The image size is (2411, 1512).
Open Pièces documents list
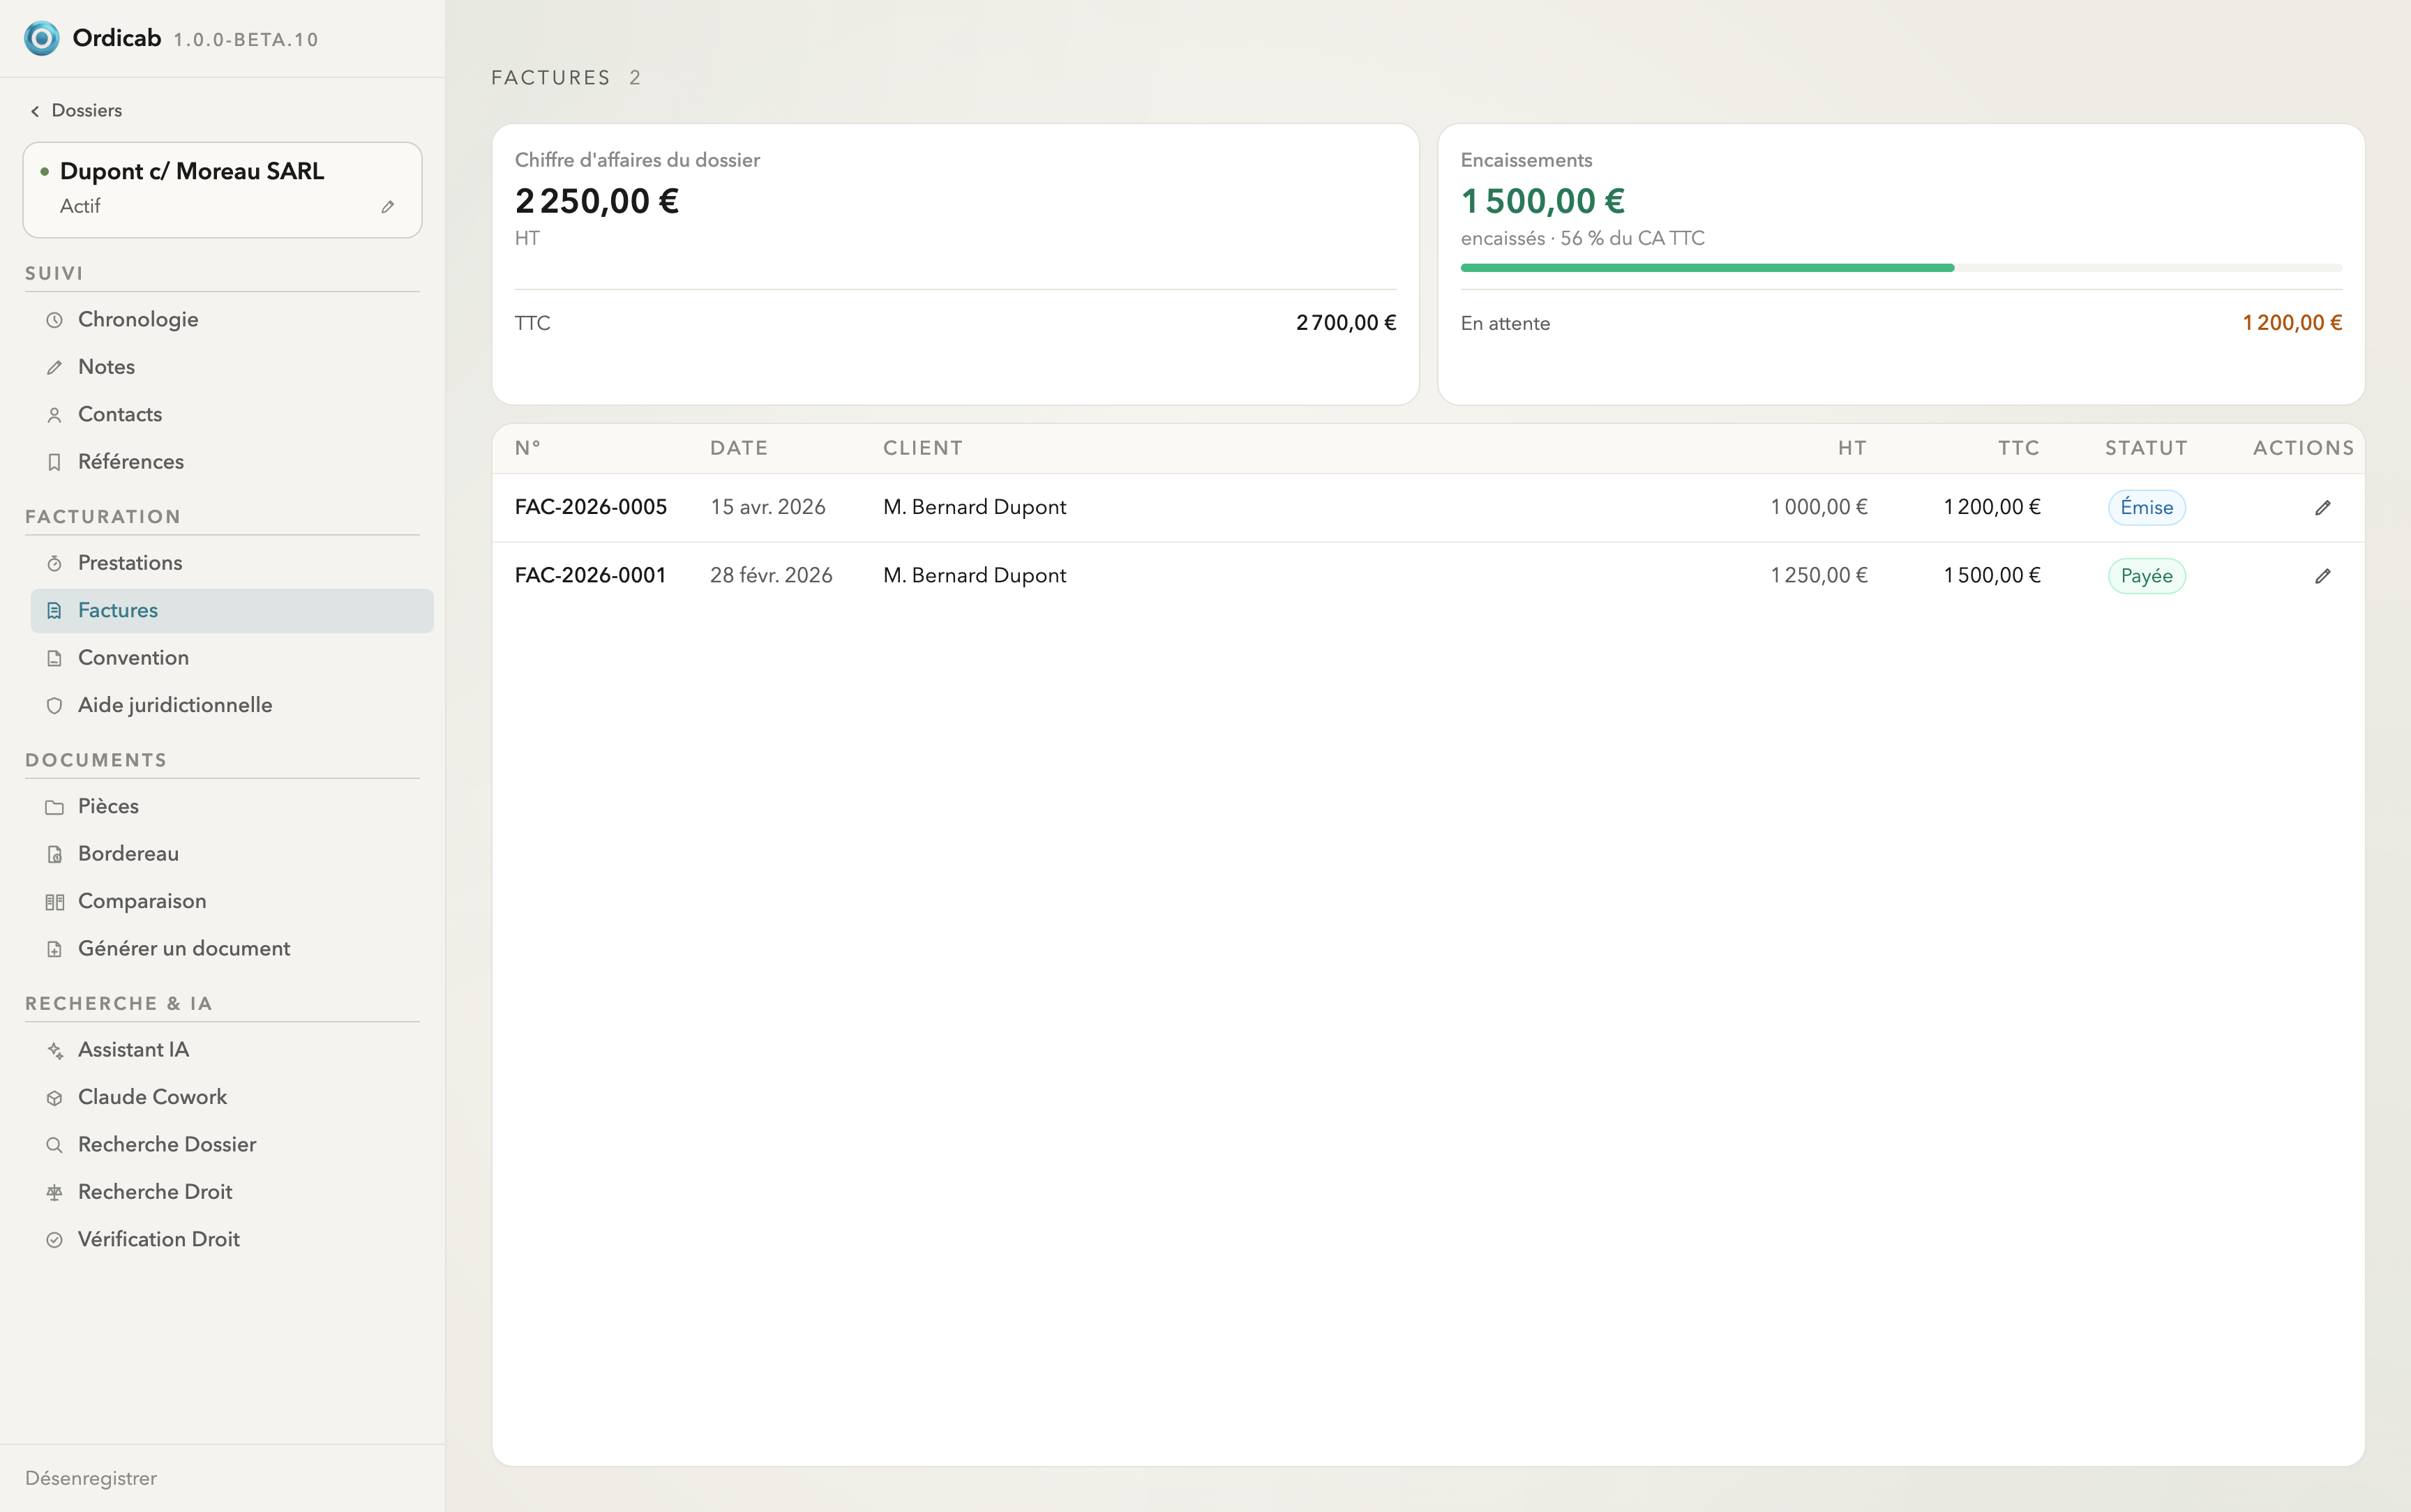[x=232, y=807]
